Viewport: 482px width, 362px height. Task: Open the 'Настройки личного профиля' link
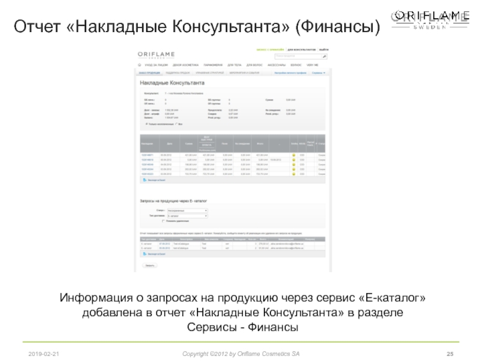pos(290,73)
